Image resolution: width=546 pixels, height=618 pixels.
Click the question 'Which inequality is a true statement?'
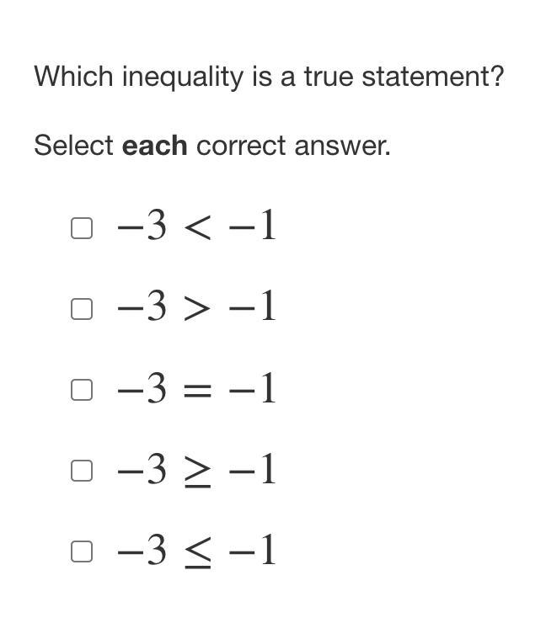(270, 77)
